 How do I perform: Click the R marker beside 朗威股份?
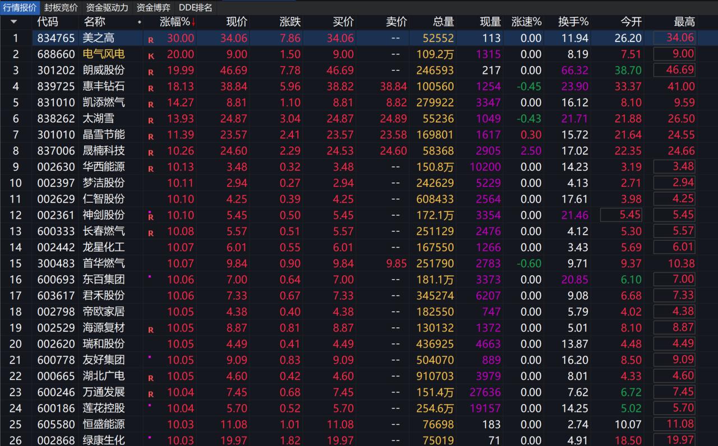[150, 72]
